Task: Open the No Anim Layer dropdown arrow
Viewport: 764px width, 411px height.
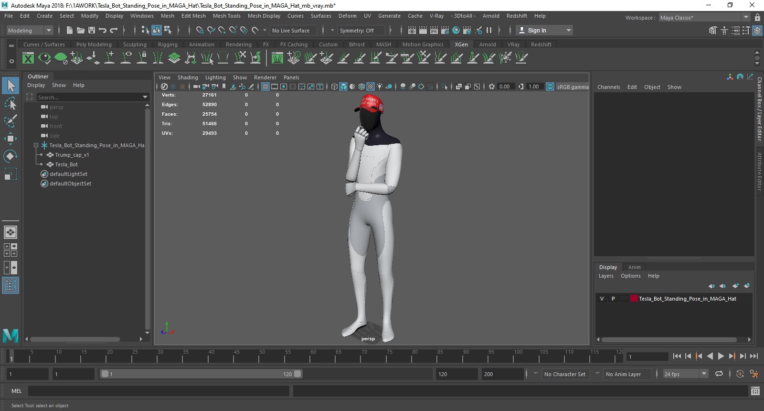Action: [x=597, y=374]
